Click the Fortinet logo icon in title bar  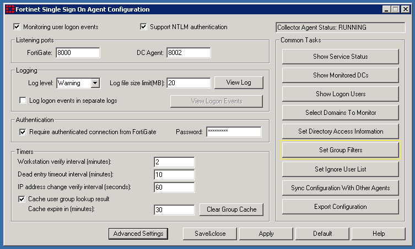click(9, 9)
